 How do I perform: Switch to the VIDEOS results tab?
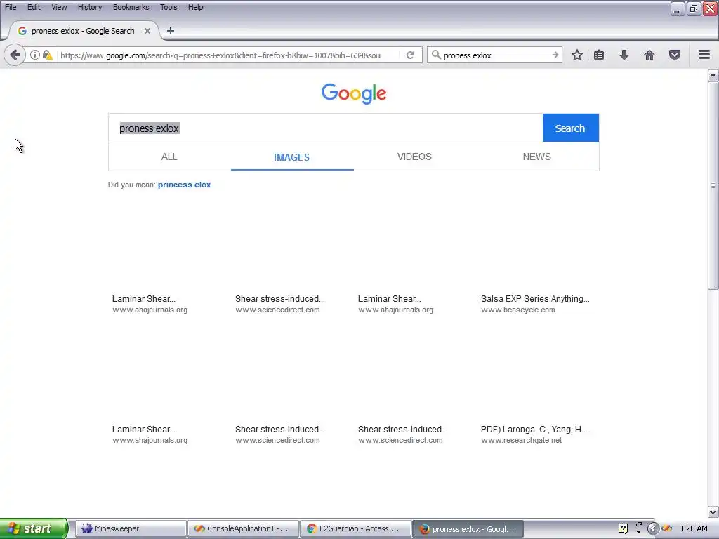point(414,157)
